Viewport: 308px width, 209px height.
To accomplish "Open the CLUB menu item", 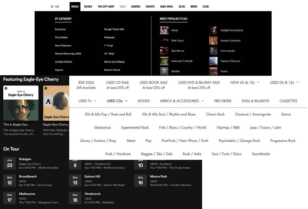I will pos(206,7).
